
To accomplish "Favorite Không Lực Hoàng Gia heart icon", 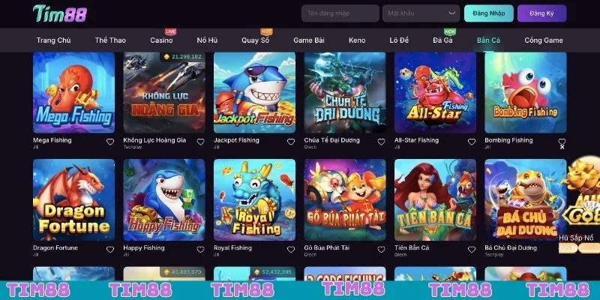I will 200,142.
